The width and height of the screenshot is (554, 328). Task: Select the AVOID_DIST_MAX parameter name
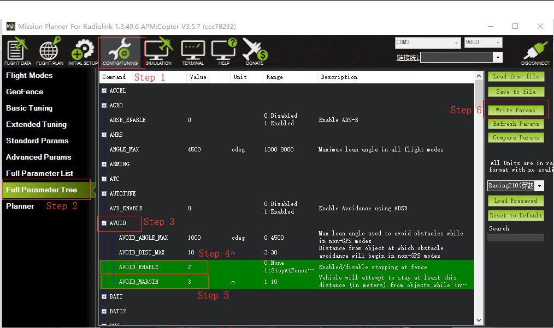click(142, 253)
